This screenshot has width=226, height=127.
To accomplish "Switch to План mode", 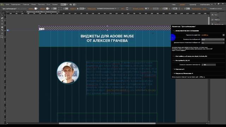I will (x=173, y=5).
